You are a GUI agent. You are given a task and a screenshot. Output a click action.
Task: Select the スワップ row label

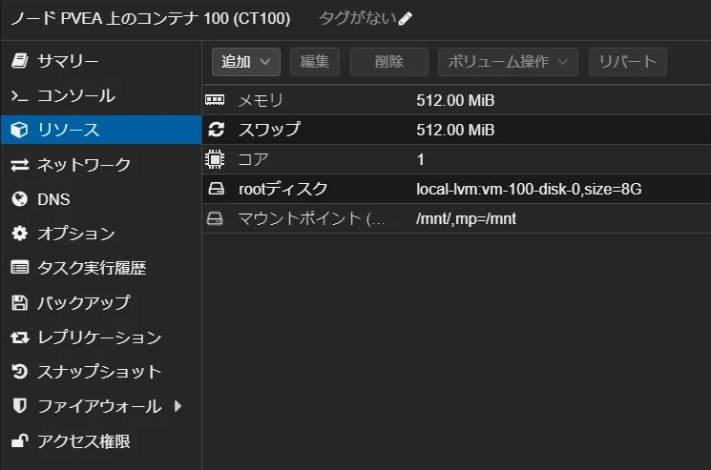269,130
